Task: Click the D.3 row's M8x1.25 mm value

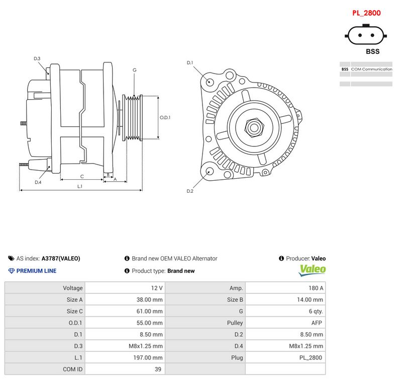Action: (x=125, y=346)
